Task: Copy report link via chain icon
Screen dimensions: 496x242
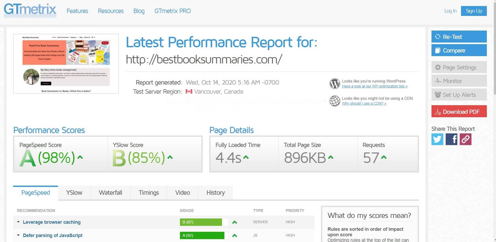Action: click(x=465, y=139)
